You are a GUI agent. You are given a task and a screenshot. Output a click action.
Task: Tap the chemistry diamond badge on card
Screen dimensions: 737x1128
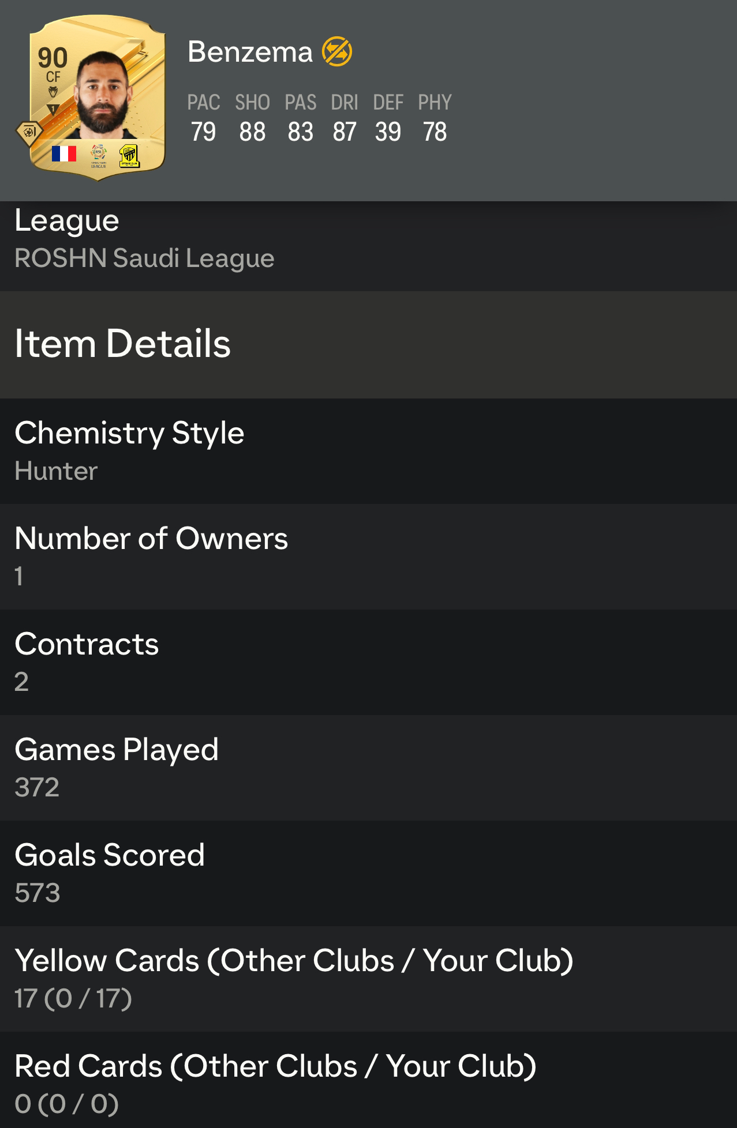click(29, 134)
